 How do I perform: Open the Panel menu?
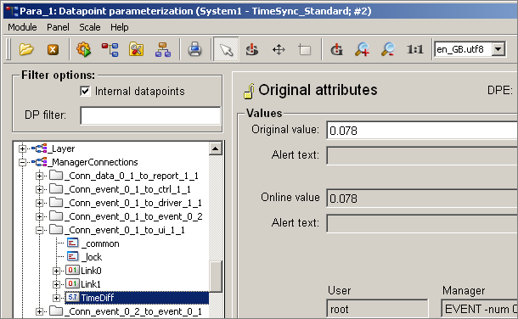(58, 27)
